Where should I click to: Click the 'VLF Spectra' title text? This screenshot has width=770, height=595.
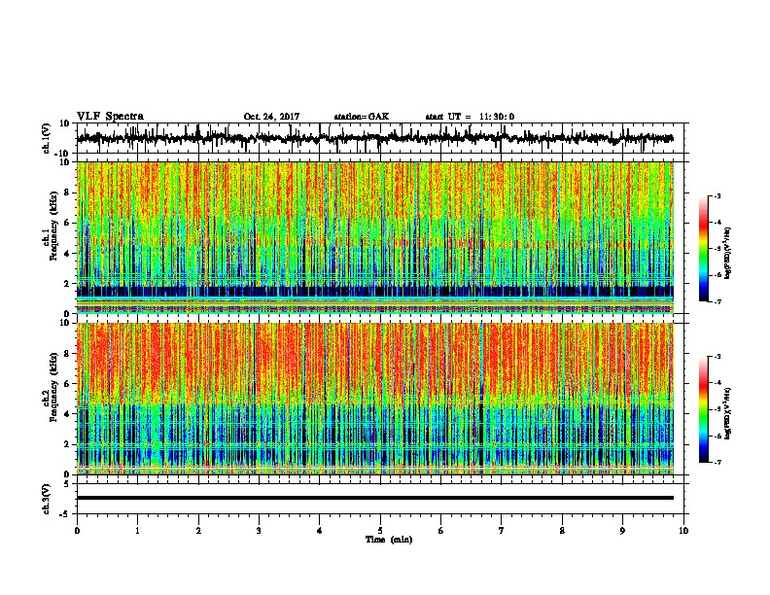[110, 117]
